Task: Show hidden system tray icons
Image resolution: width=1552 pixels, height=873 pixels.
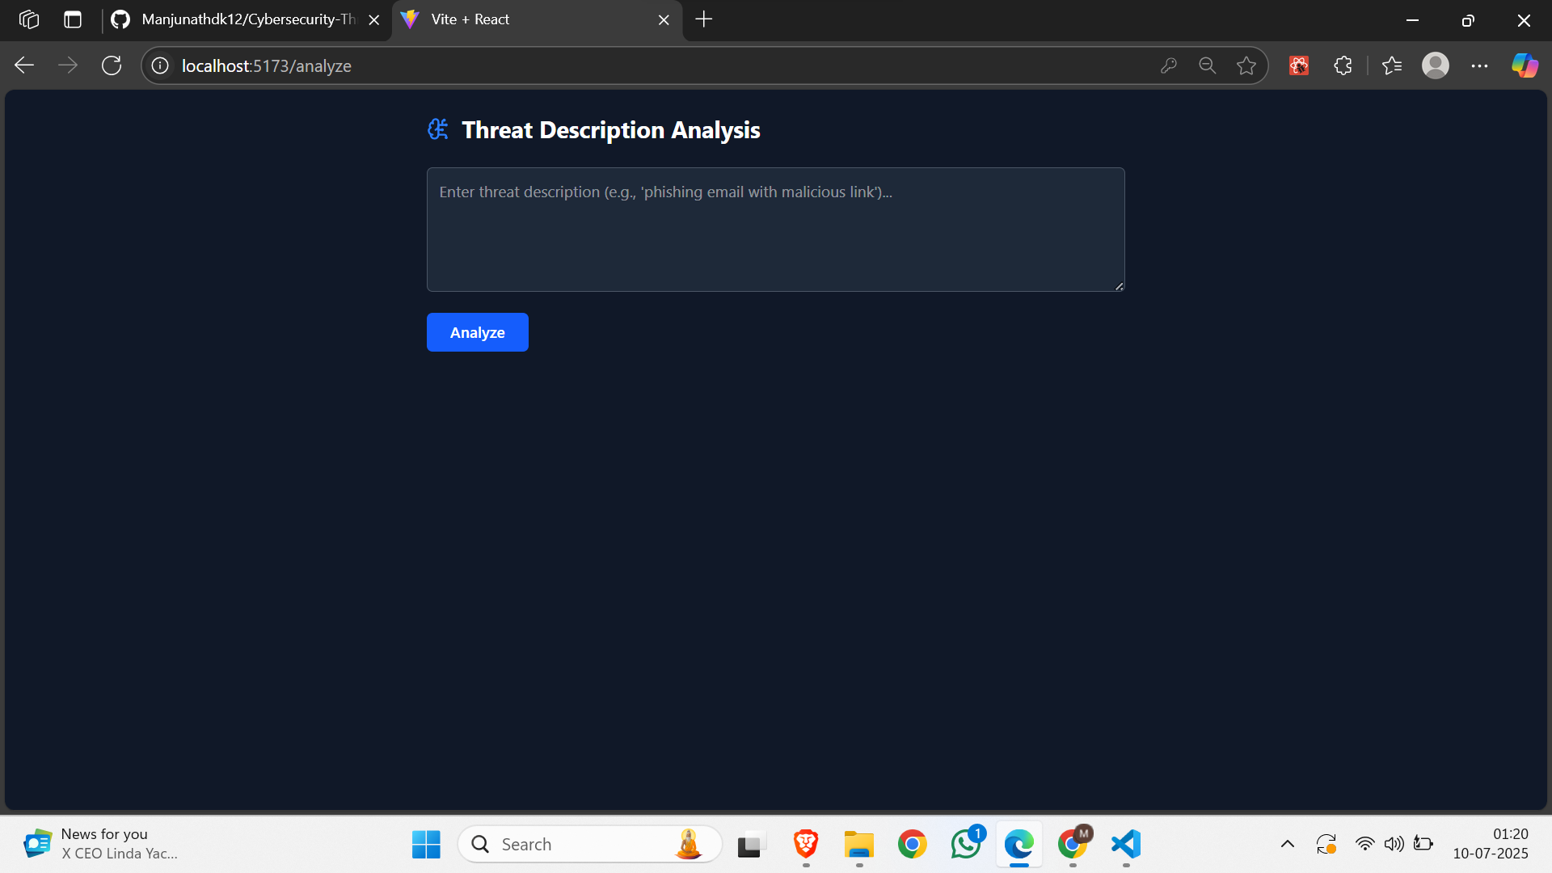Action: (1288, 844)
